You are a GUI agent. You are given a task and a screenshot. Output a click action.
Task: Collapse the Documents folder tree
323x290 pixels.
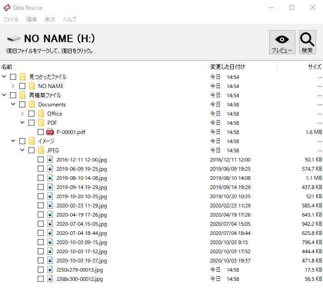13,105
